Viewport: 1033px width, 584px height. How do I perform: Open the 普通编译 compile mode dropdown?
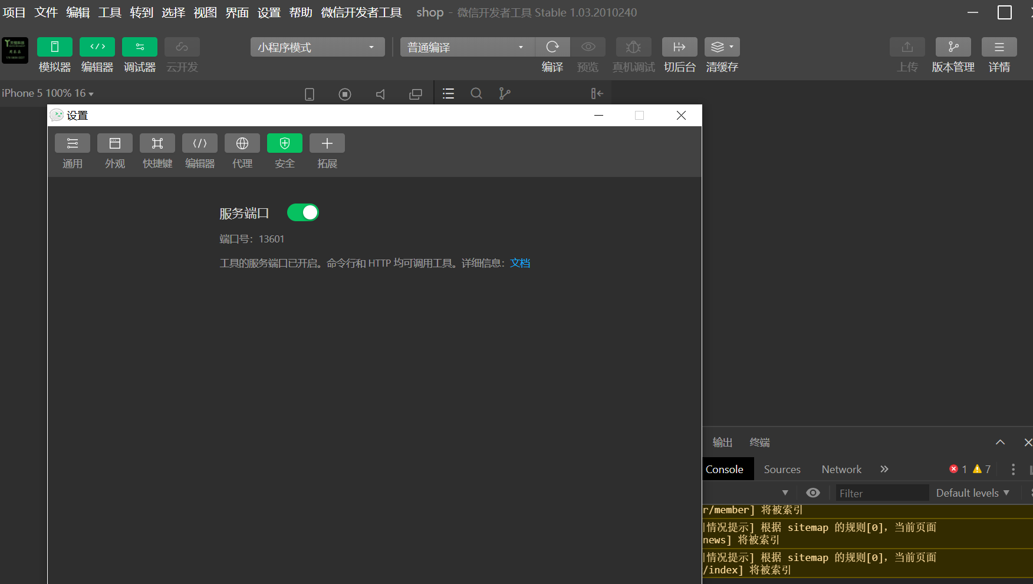click(466, 47)
